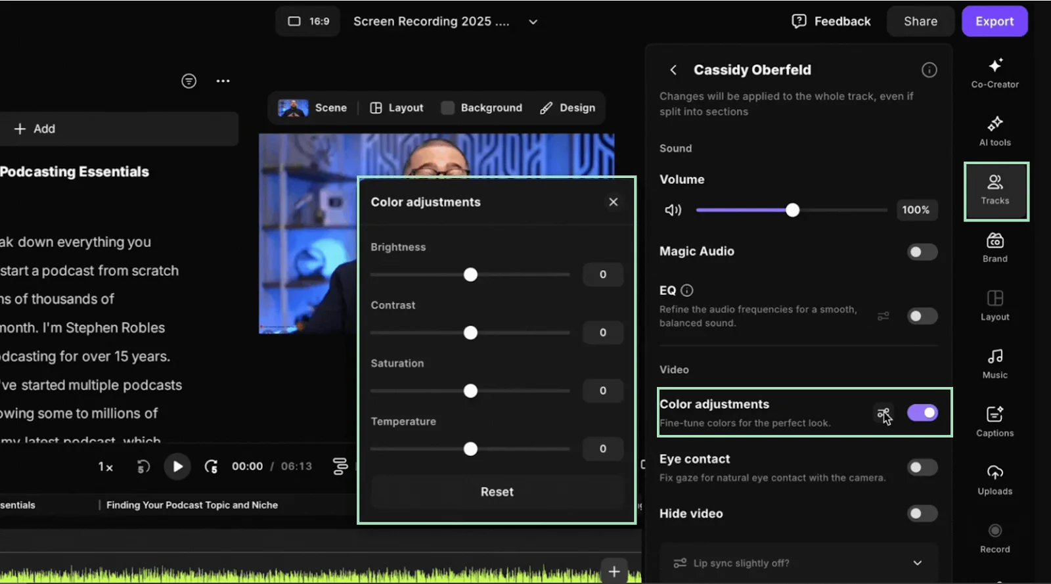Viewport: 1051px width, 584px height.
Task: Open Layout in right sidebar
Action: tap(995, 306)
